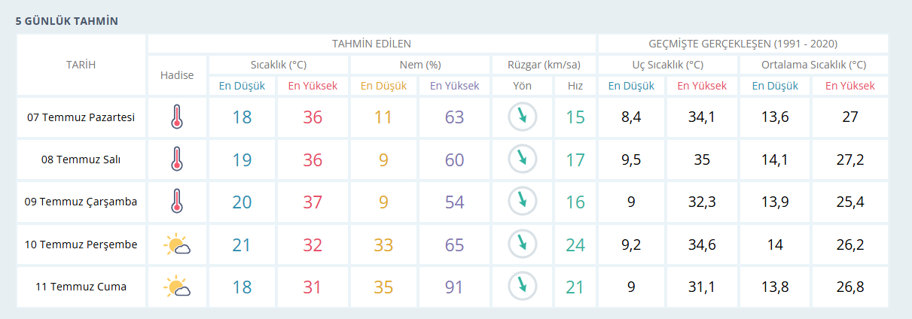This screenshot has height=319, width=912.
Task: Select the Hadise column header
Action: point(177,75)
